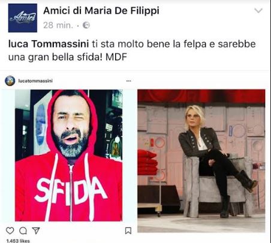This screenshot has height=243, width=271.
Task: Share the post with the paper plane icon
Action: pos(36,230)
